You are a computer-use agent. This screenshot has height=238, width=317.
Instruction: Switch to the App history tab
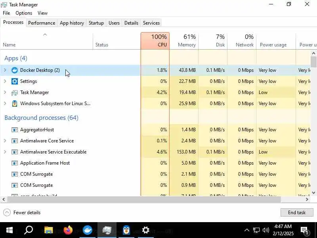[72, 23]
